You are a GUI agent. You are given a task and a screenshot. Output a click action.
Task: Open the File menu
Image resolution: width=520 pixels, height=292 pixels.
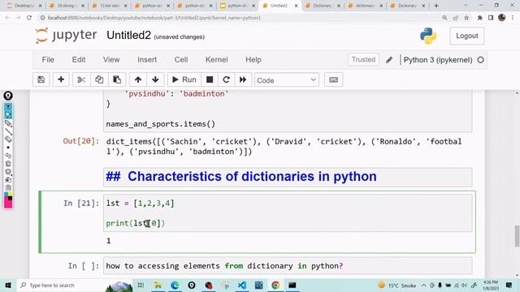click(48, 59)
